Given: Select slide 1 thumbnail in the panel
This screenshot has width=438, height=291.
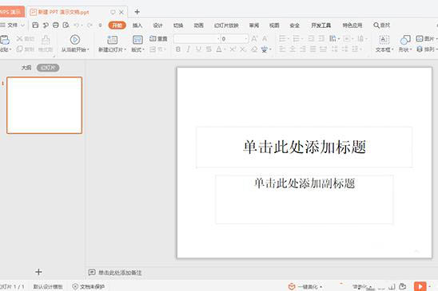Looking at the screenshot, I should click(x=45, y=105).
